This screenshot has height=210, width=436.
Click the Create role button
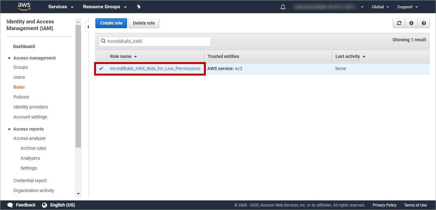pyautogui.click(x=111, y=23)
